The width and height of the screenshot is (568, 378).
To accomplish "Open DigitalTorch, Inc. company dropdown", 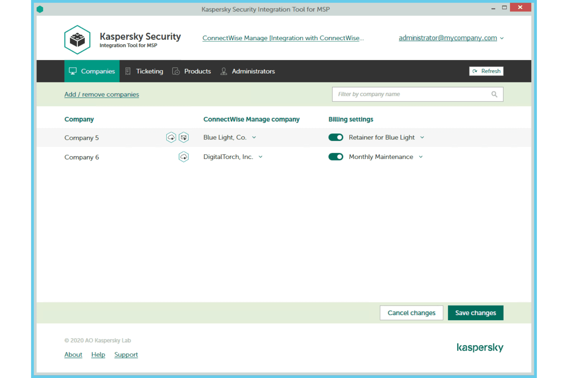I will [233, 157].
